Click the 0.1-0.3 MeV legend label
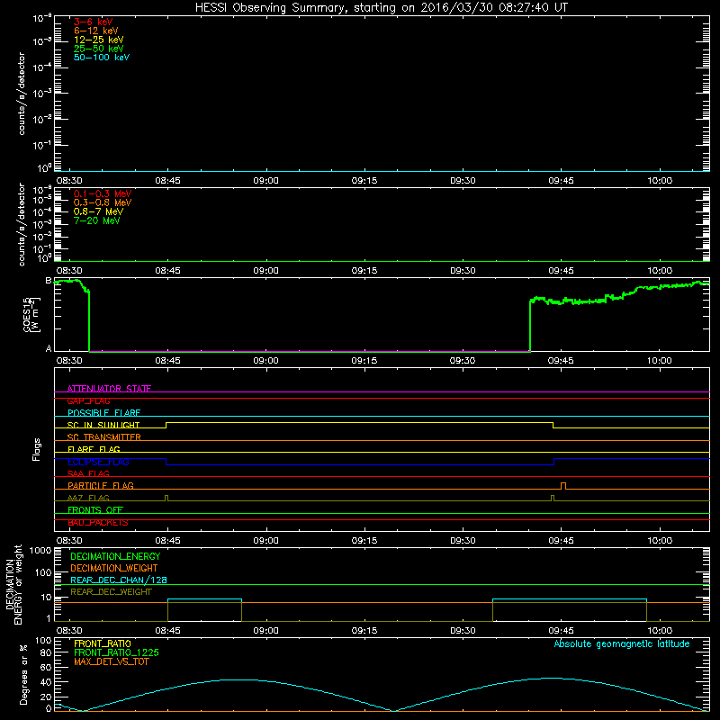720x720 pixels. coord(103,193)
